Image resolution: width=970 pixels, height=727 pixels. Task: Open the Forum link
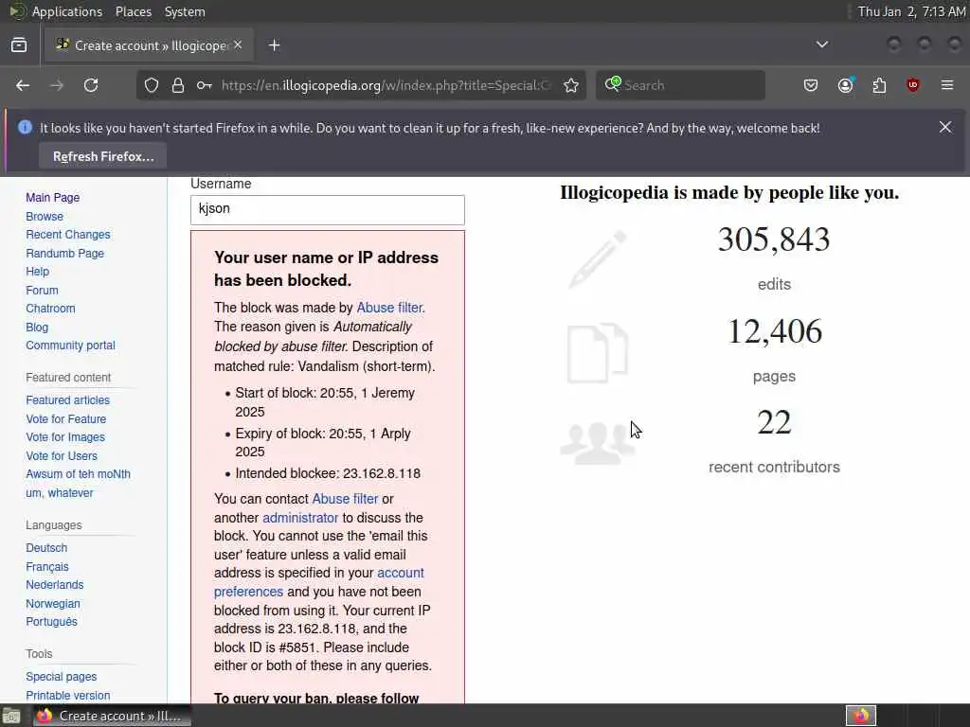pos(42,290)
